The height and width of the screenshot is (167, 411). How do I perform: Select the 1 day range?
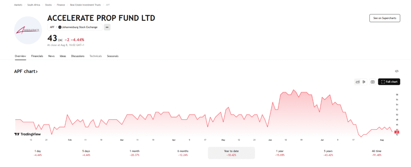(x=38, y=153)
